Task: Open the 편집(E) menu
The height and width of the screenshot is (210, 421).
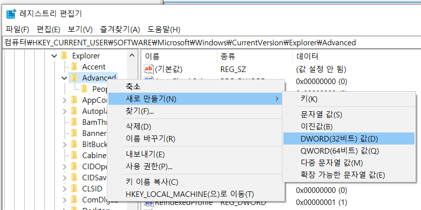Action: click(x=48, y=30)
